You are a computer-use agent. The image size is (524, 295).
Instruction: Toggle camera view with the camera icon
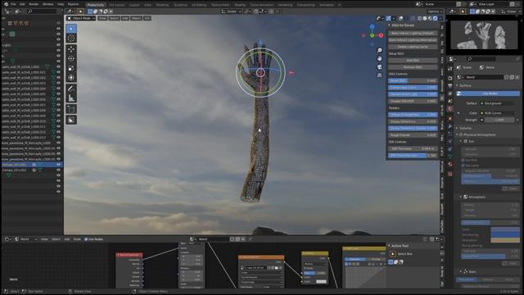coord(380,67)
